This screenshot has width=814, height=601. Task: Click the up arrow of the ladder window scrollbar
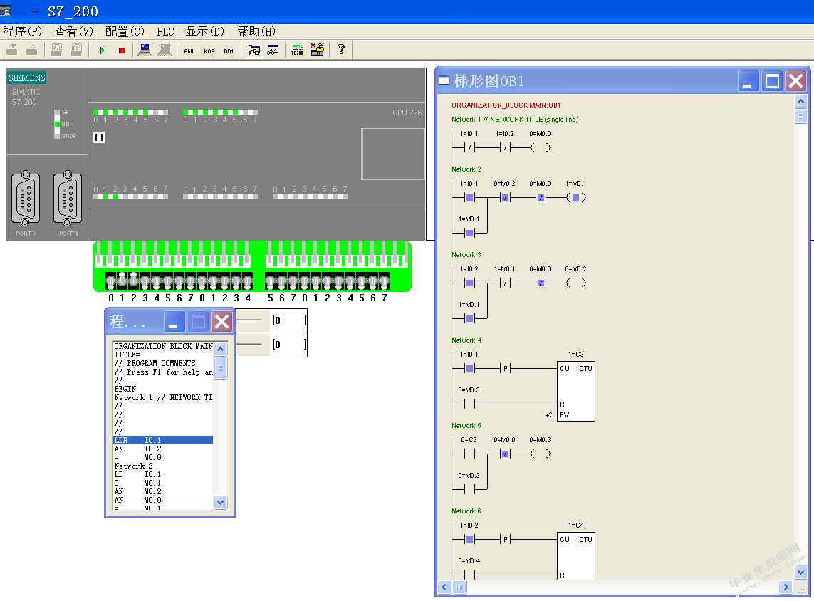(x=800, y=101)
